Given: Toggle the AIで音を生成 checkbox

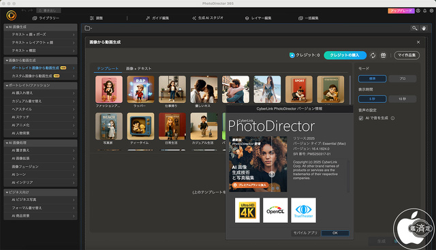Looking at the screenshot, I should tap(361, 118).
